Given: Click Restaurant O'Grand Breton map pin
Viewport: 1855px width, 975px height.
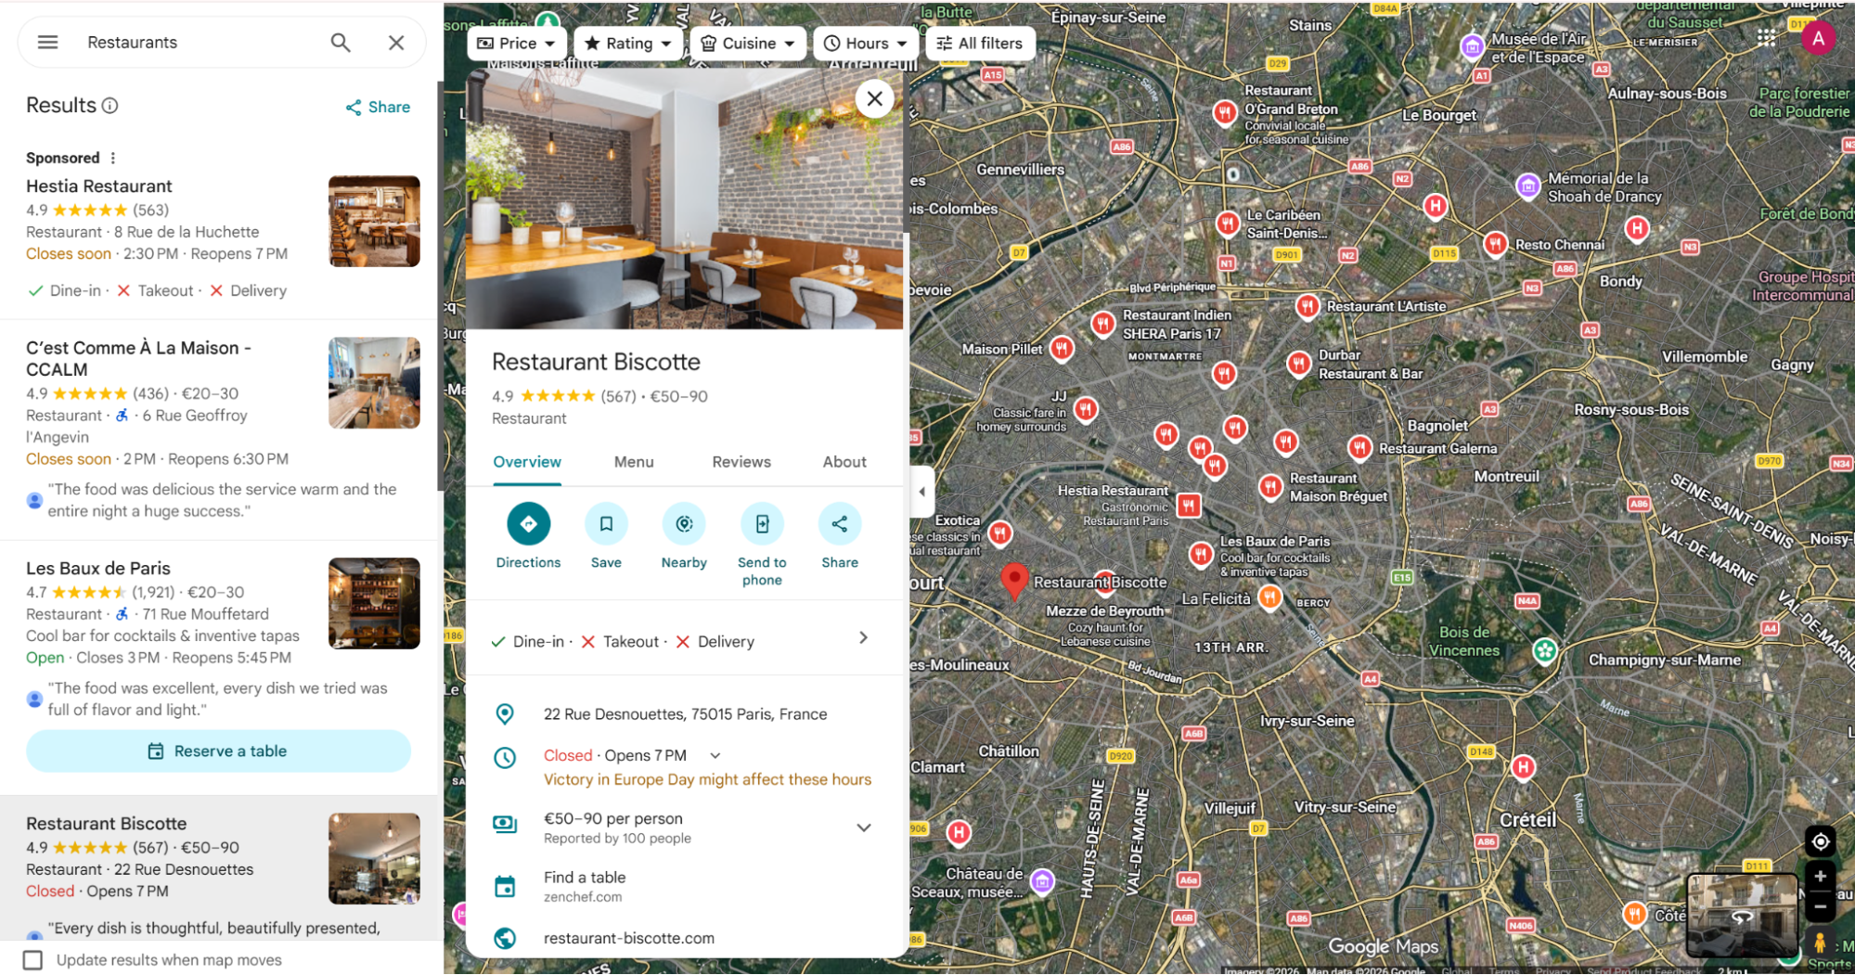Looking at the screenshot, I should pos(1225,113).
